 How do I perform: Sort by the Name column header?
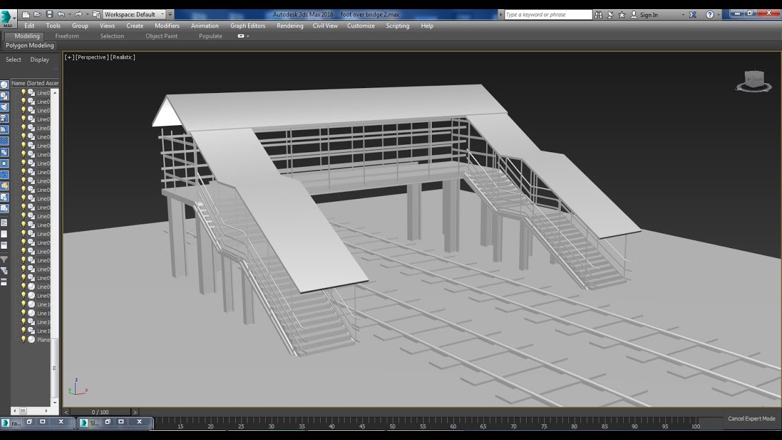pos(35,83)
